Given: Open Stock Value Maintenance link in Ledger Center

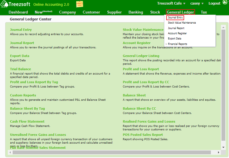Looking at the screenshot, I should click(x=143, y=30).
